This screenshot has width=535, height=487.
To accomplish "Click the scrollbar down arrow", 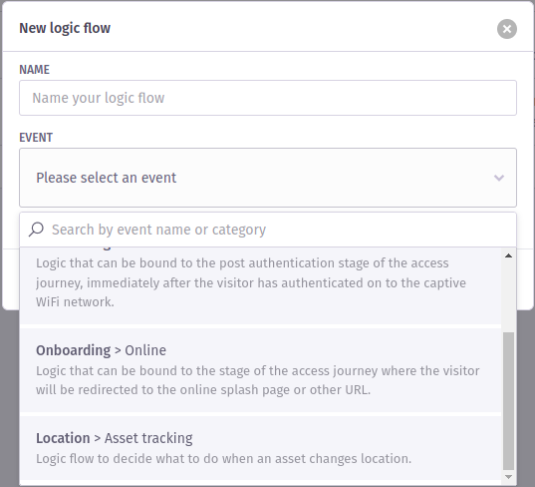I will 508,477.
